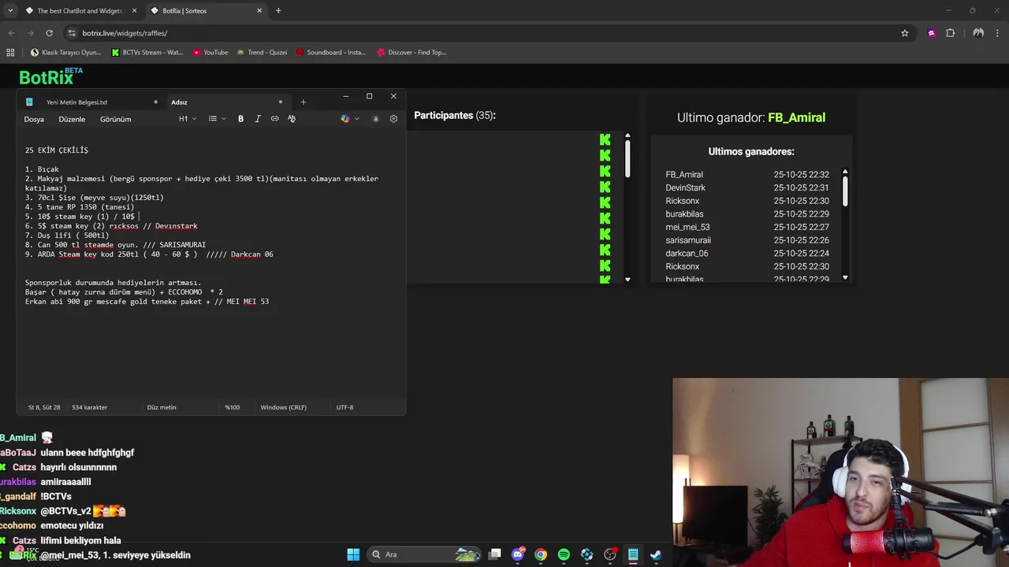Click winner name FB_Amiral in the header

pyautogui.click(x=796, y=117)
